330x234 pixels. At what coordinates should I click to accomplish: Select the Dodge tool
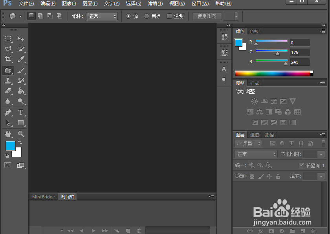(x=20, y=101)
